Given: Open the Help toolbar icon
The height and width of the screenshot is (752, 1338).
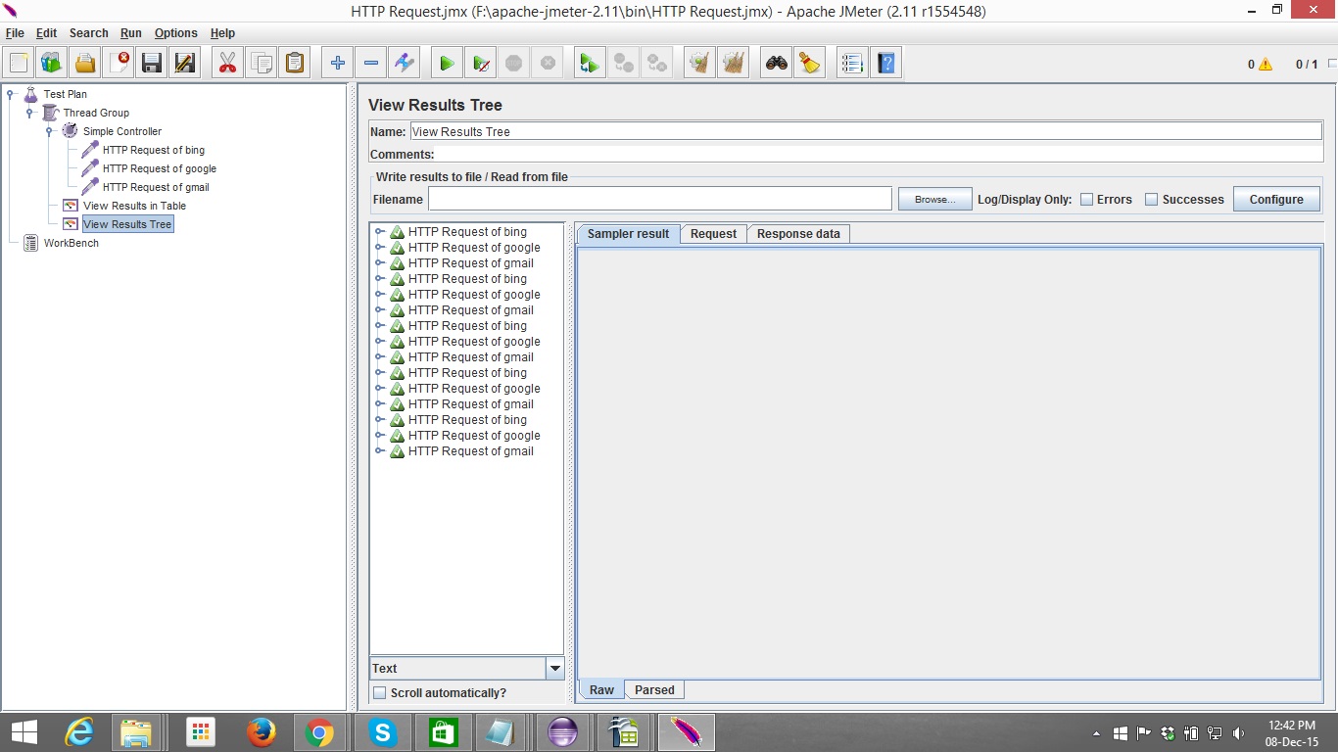Looking at the screenshot, I should [x=885, y=64].
